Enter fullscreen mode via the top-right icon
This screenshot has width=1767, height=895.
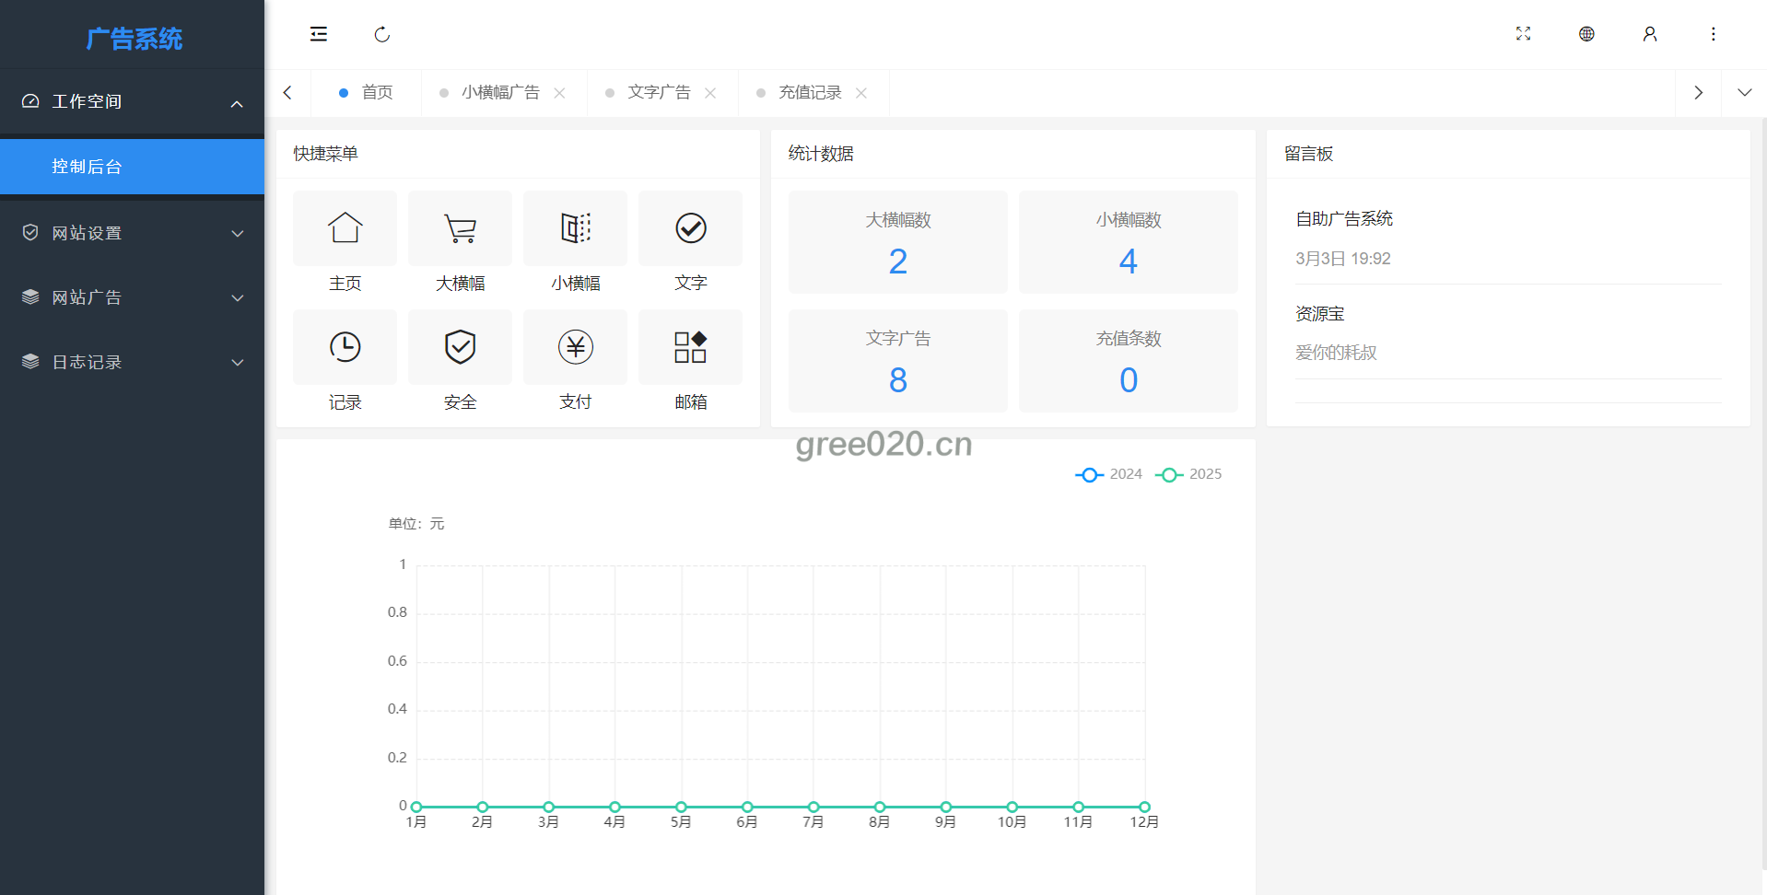click(x=1523, y=34)
